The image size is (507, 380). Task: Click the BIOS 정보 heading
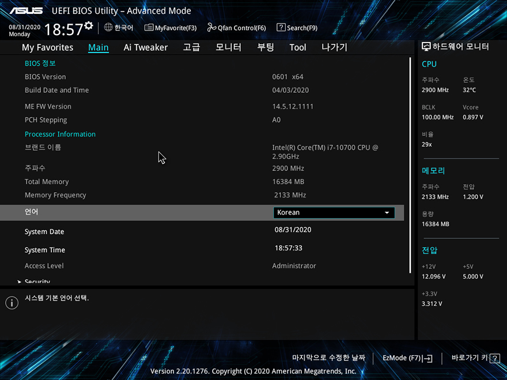point(40,63)
